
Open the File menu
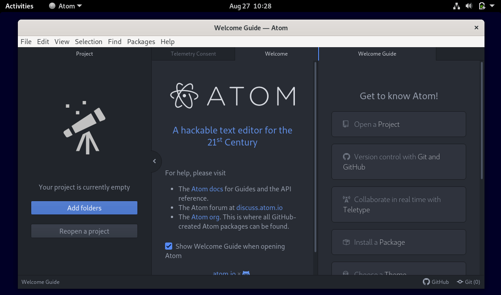click(26, 42)
